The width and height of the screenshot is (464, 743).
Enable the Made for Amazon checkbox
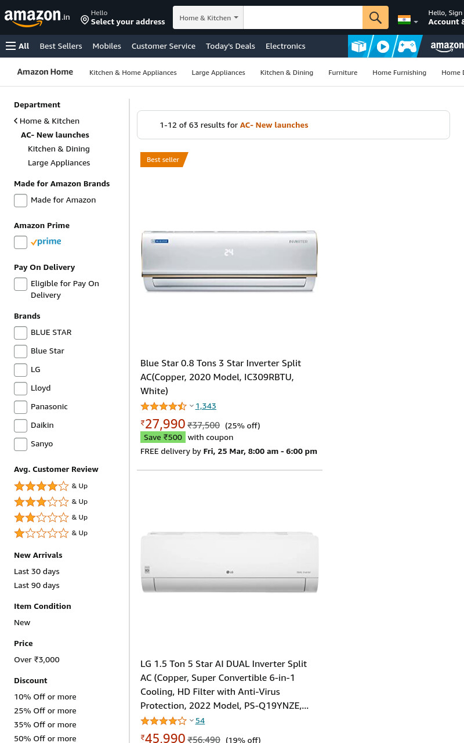[x=20, y=200]
